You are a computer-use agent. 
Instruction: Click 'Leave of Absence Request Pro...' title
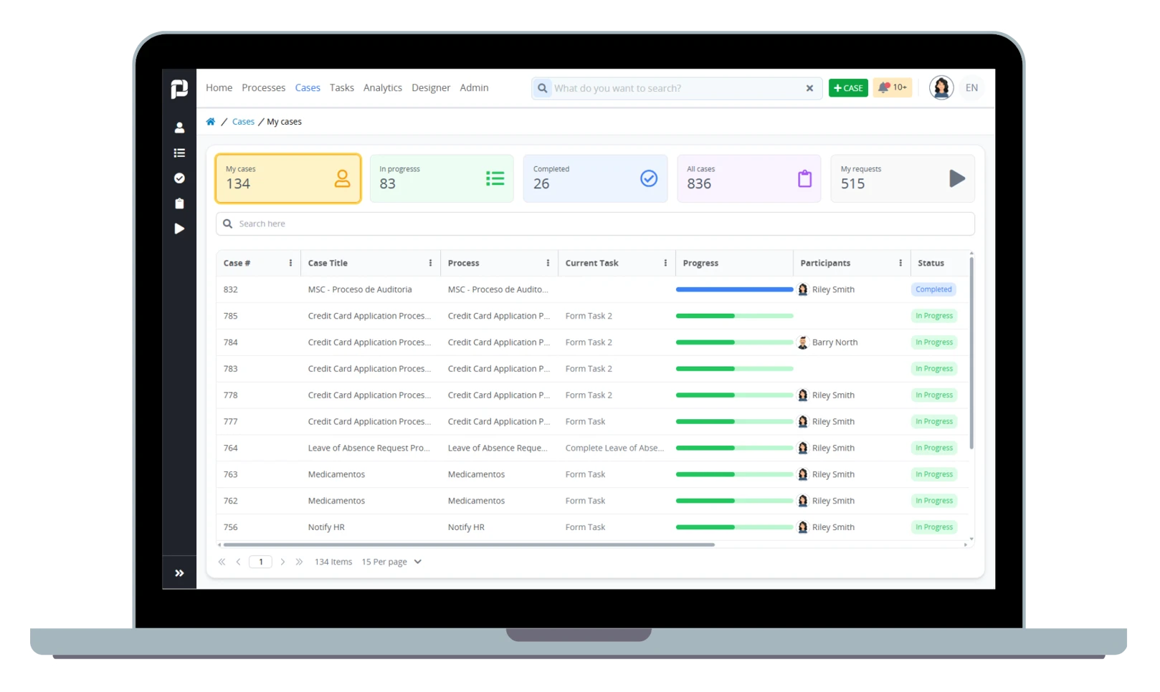click(x=369, y=448)
